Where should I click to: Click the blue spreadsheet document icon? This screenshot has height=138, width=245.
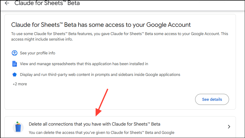(15, 64)
